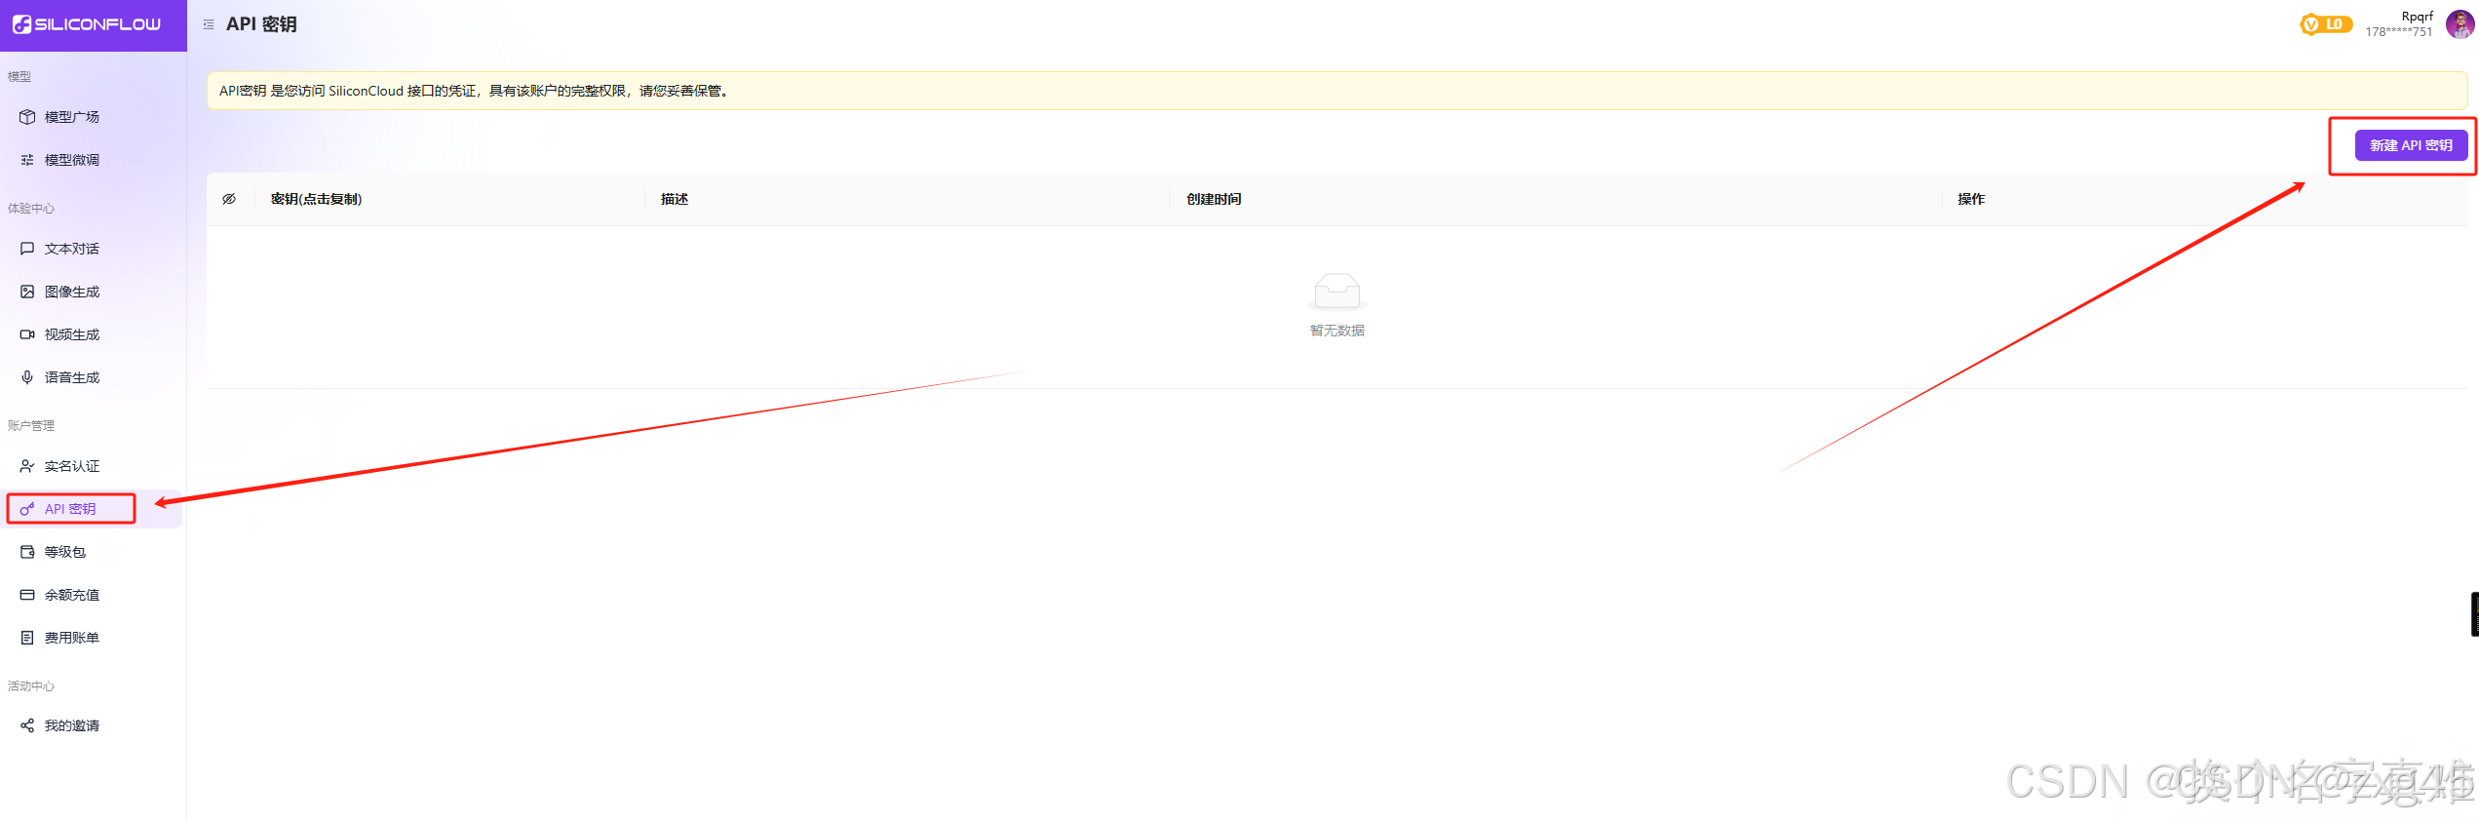Click the 模型微调 sliders icon
Screen dimensions: 2479x821
click(x=27, y=160)
